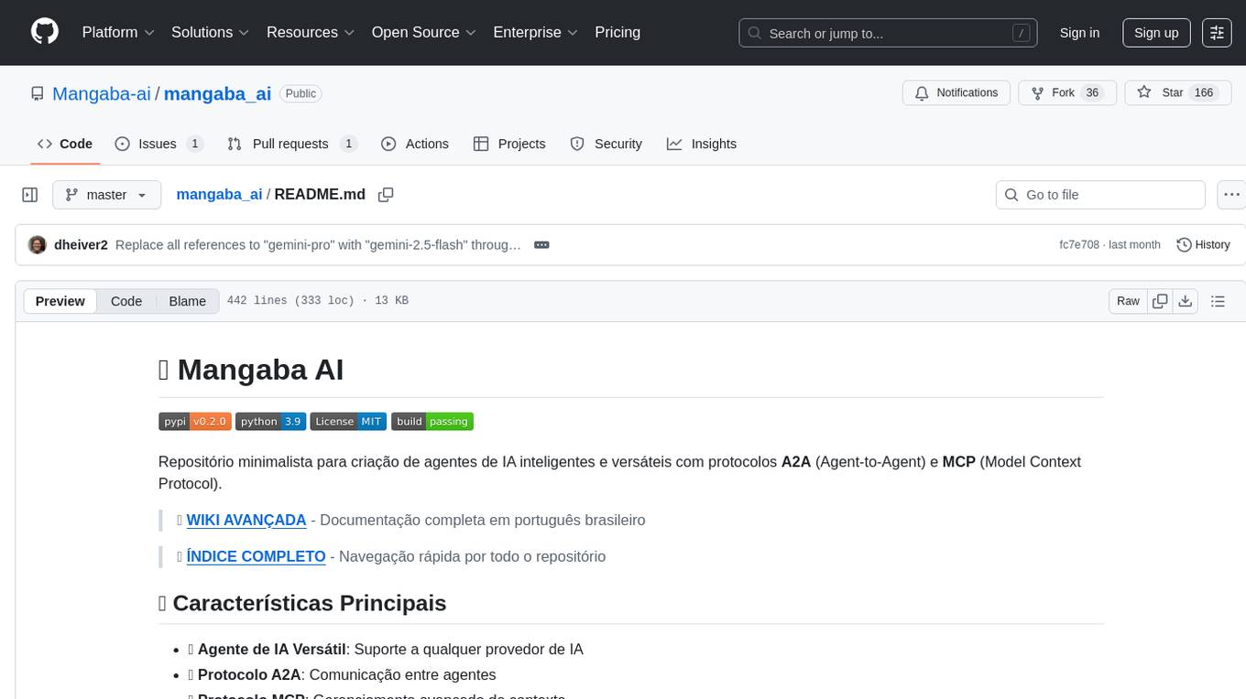Switch to Blame view
The height and width of the screenshot is (699, 1246).
(x=187, y=301)
